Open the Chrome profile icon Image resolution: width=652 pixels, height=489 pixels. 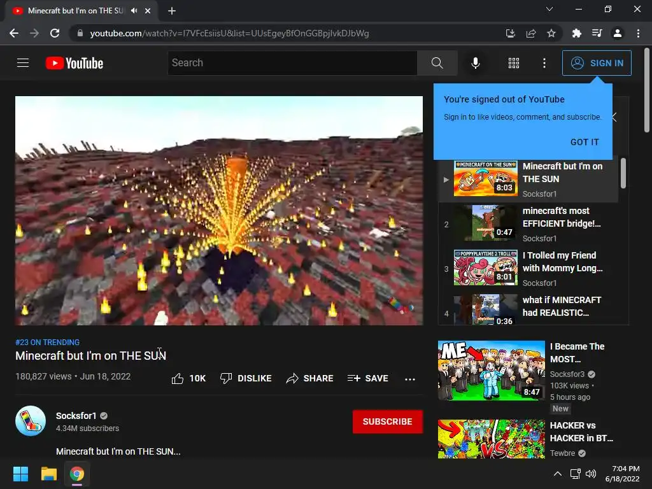(618, 33)
